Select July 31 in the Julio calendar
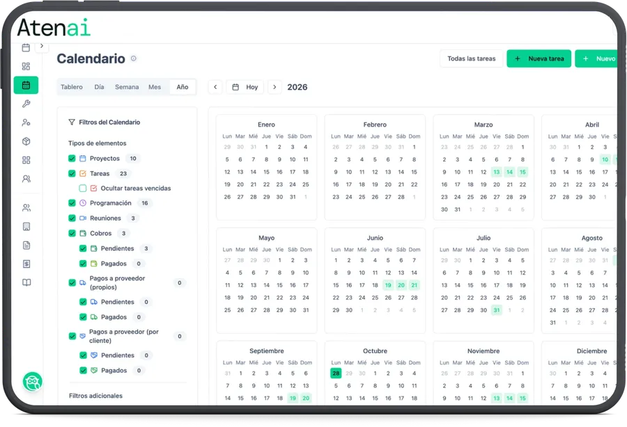This screenshot has width=627, height=427. click(x=497, y=310)
